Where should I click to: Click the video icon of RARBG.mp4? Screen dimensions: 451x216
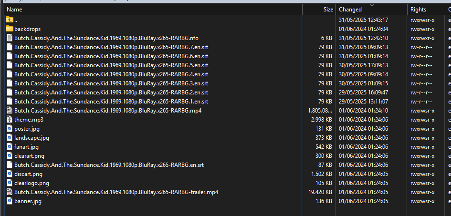(10, 111)
